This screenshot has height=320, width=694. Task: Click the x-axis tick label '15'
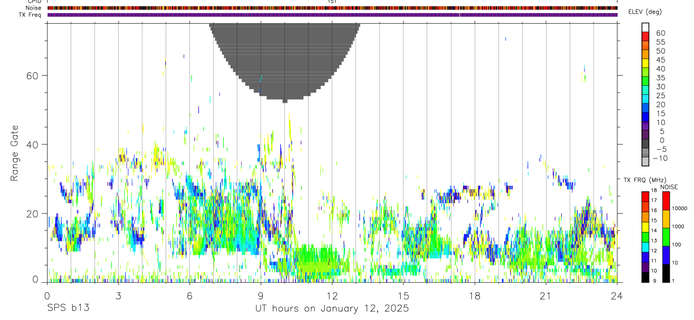click(x=403, y=296)
